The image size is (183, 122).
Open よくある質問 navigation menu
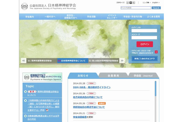[x=153, y=17]
